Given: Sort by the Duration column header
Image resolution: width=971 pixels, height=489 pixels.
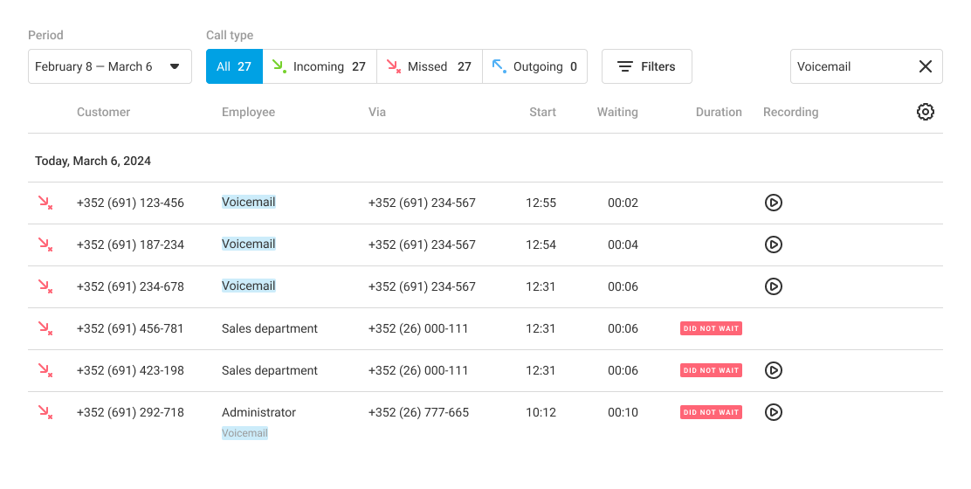Looking at the screenshot, I should 719,112.
